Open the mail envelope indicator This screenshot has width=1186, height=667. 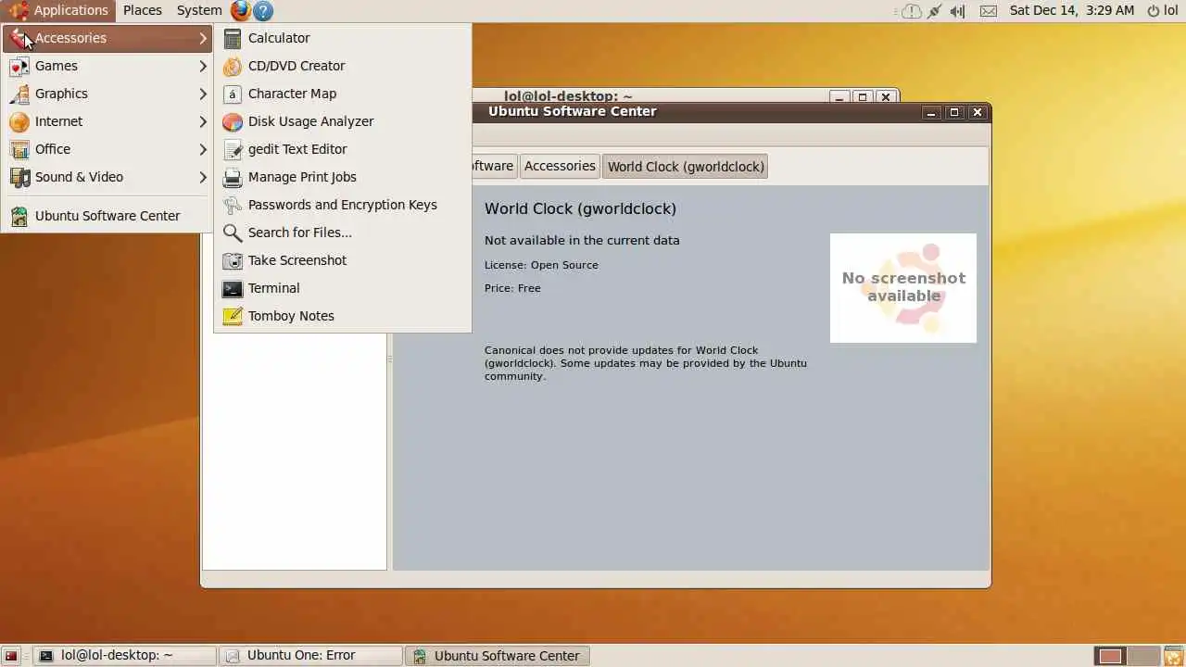click(x=989, y=11)
